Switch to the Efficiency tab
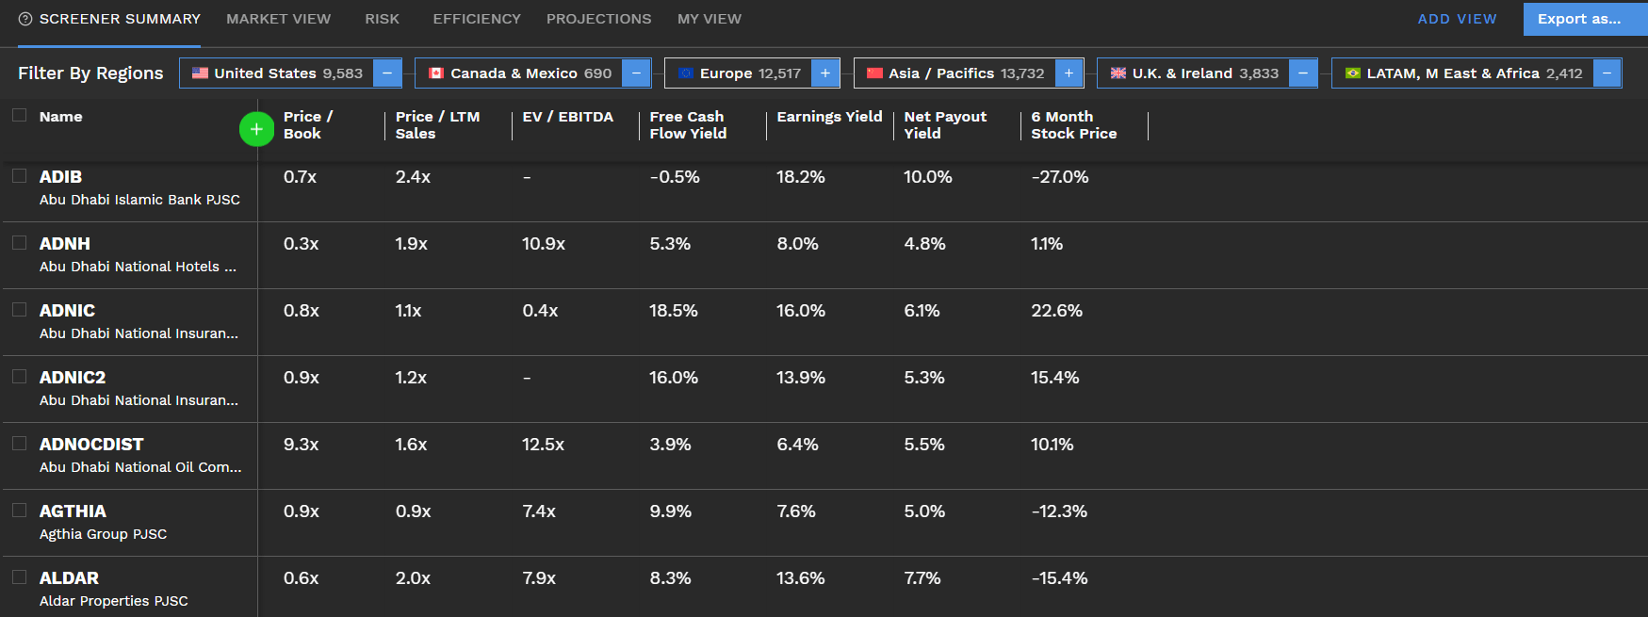 click(x=477, y=19)
